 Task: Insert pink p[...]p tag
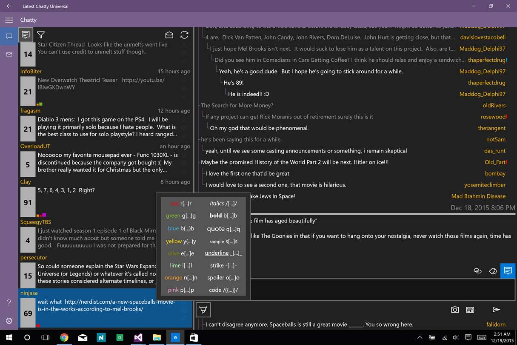181,290
